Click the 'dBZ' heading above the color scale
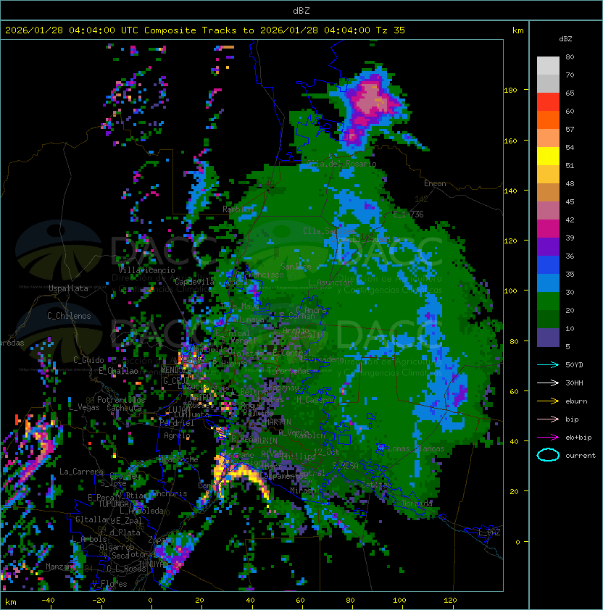 [565, 39]
